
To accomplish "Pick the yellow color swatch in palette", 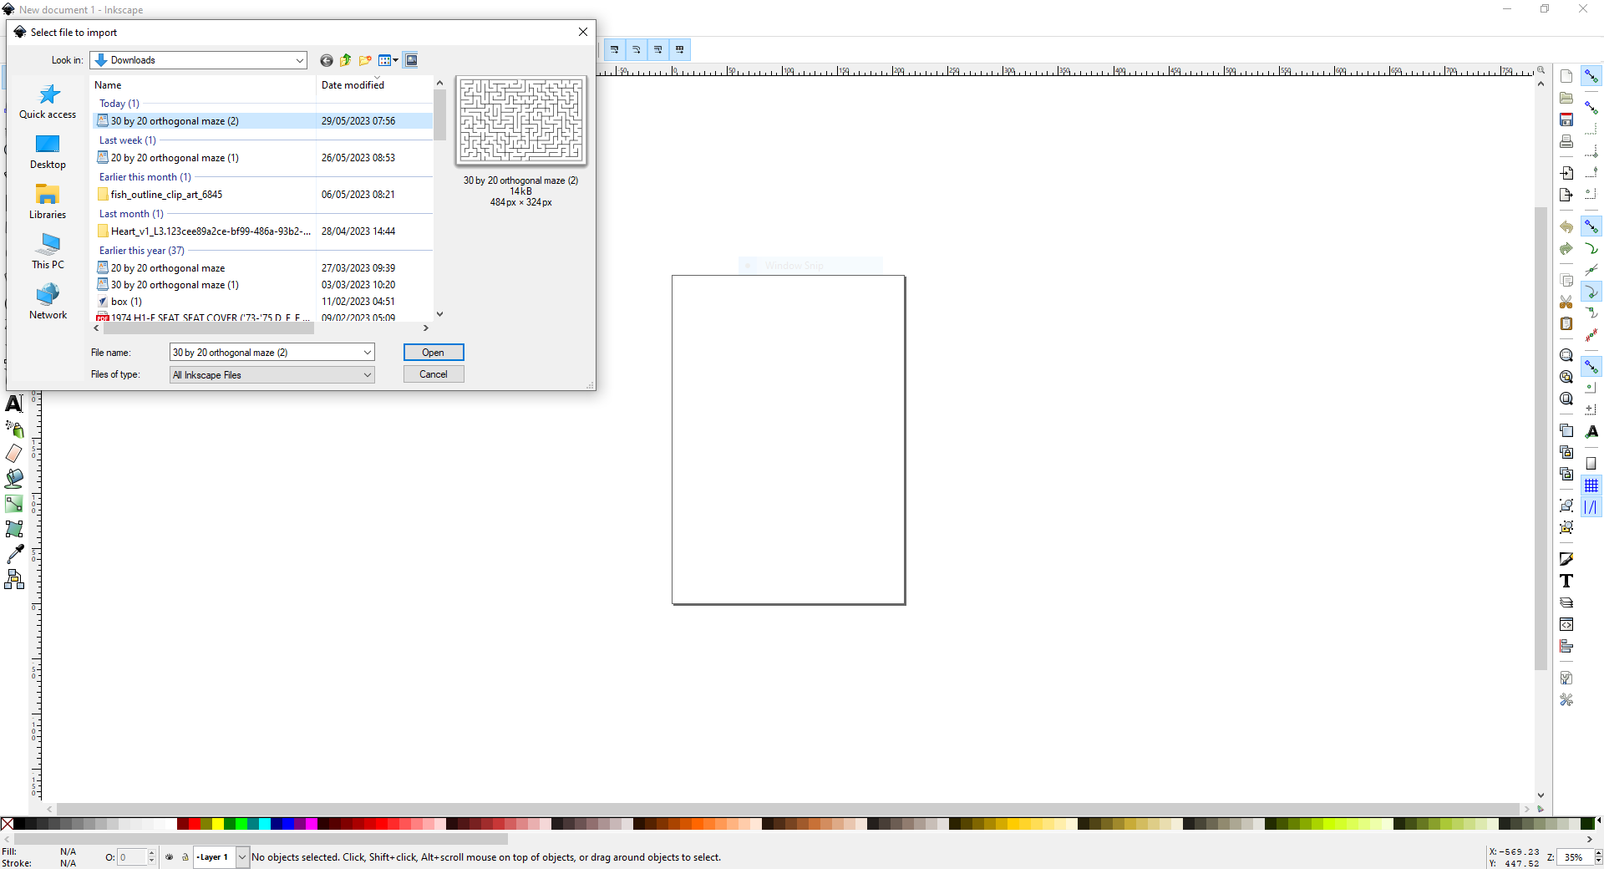I will click(x=218, y=824).
